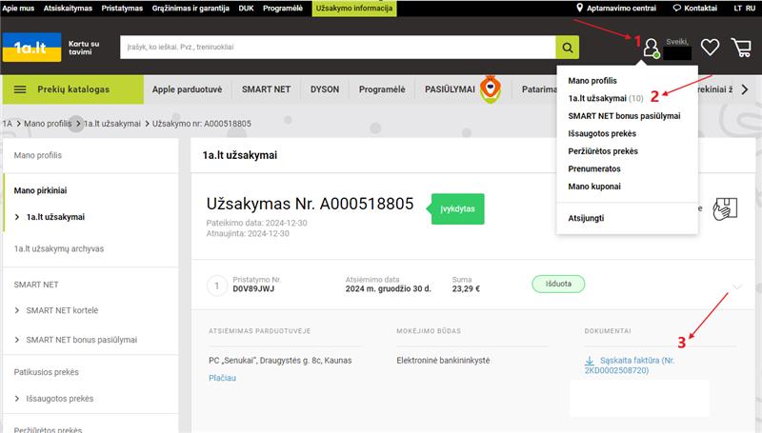Click the product search input field

pos(338,47)
